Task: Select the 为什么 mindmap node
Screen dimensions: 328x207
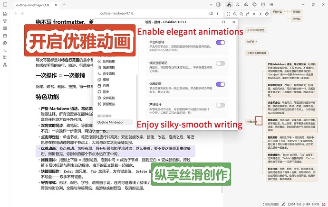Action: 297,19
